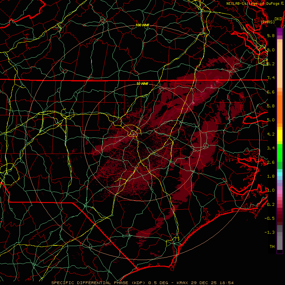Click the 9.8 value on the color scale
The width and height of the screenshot is (285, 285).
[271, 35]
